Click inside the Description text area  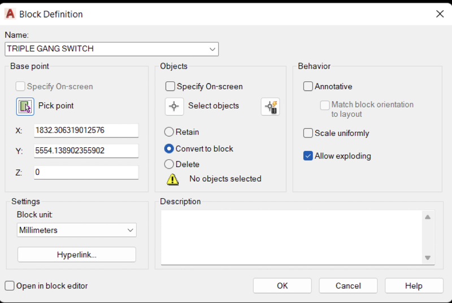[x=292, y=238]
